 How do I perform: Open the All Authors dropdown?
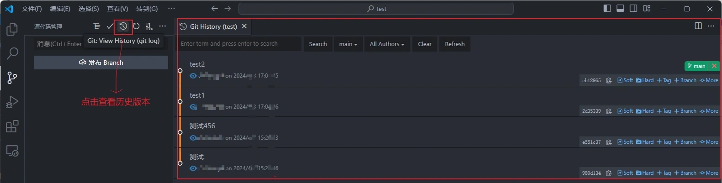(387, 44)
